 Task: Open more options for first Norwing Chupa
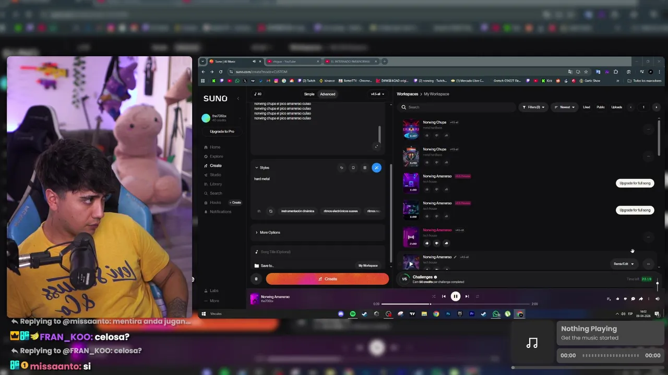click(648, 129)
